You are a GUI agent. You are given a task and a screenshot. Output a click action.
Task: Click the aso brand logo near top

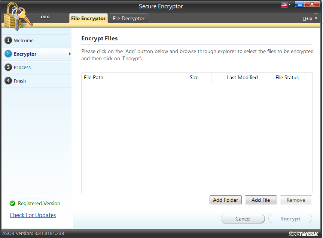(x=45, y=17)
